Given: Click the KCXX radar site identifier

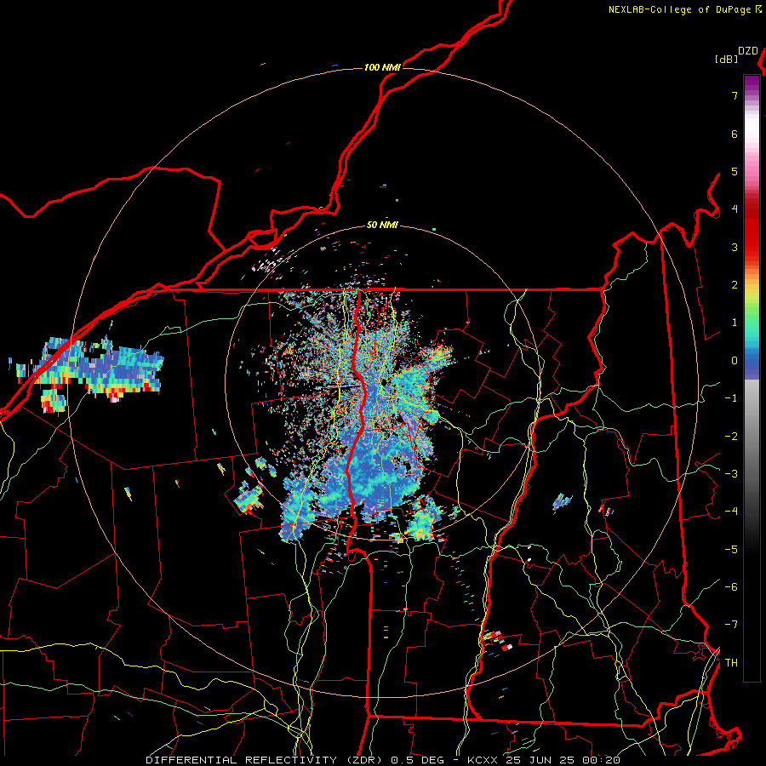Looking at the screenshot, I should (x=483, y=760).
